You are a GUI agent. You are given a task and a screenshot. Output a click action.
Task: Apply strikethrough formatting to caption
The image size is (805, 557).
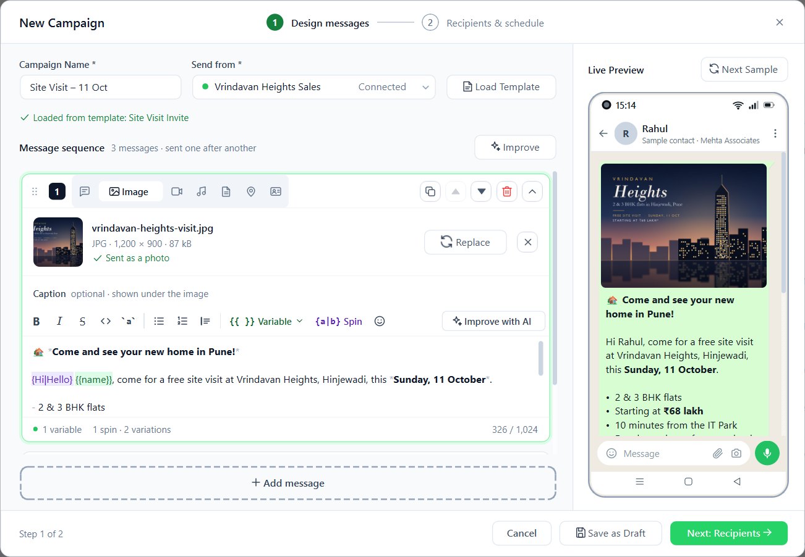(x=82, y=321)
